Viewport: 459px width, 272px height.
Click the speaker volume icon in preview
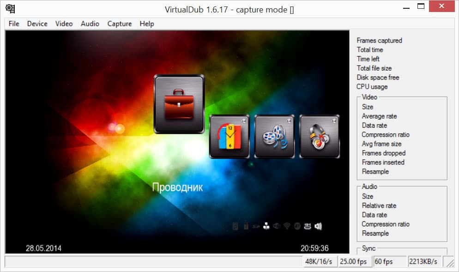point(318,226)
